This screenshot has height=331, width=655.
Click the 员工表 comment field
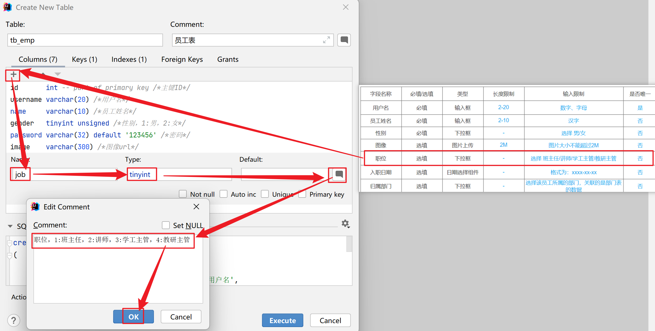click(x=253, y=40)
